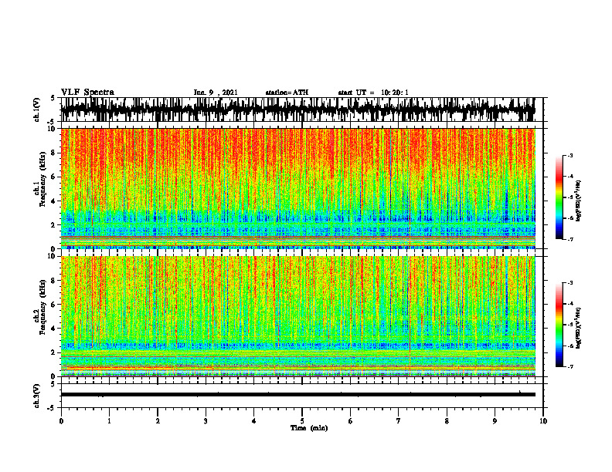The height and width of the screenshot is (472, 612).
Task: Click the "2" kHz tick on ch.1 axis
Action: pos(53,224)
